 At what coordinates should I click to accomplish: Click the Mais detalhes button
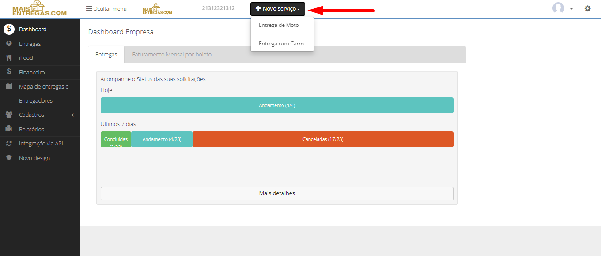pyautogui.click(x=277, y=193)
